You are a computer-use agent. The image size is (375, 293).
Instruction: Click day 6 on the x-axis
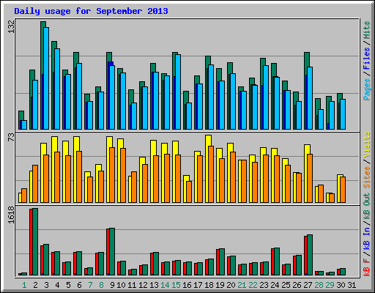(79, 285)
